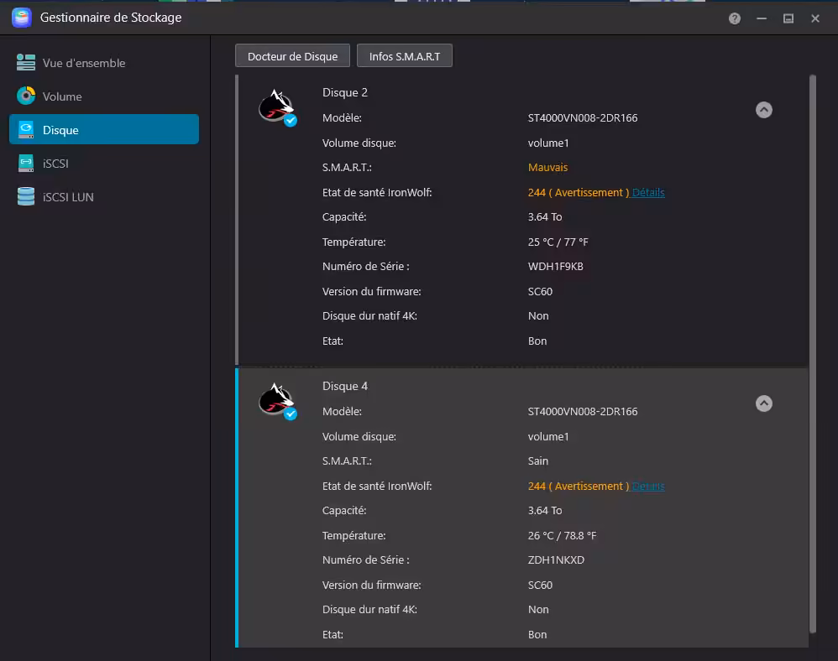
Task: Click serial number ZDH1NKXD
Action: click(x=556, y=560)
